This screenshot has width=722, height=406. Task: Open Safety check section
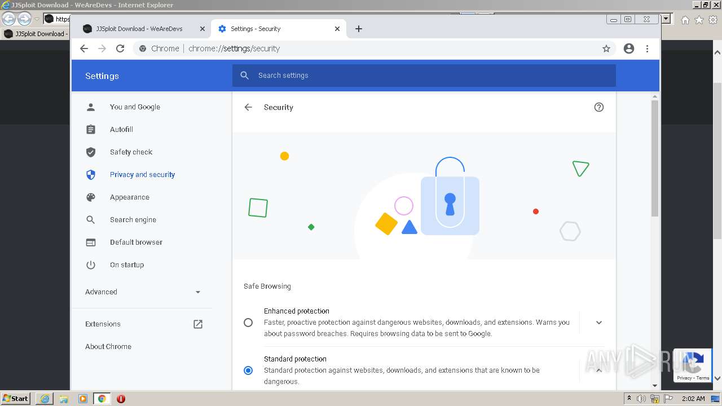click(131, 152)
